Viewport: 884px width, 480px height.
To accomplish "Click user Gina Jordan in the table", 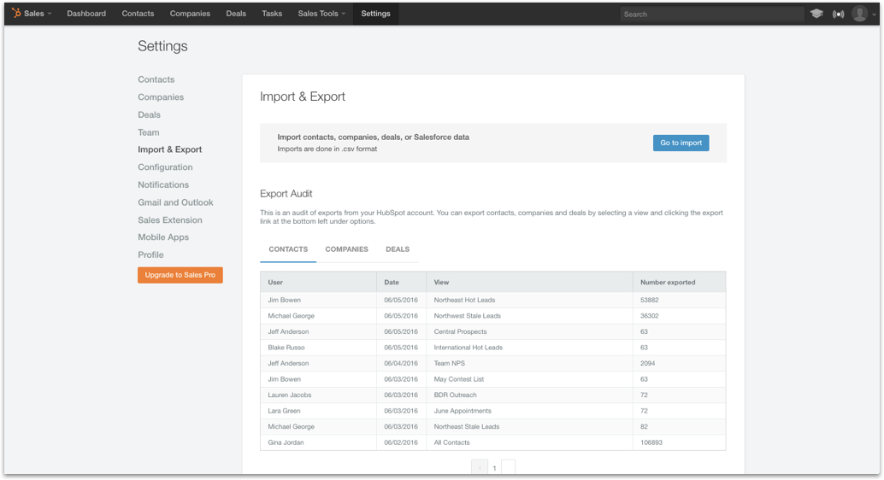I will click(286, 442).
